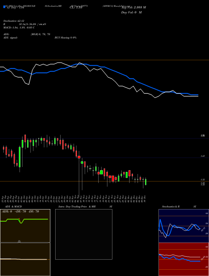Click the empty intraday trading price chart box

pos(84,234)
